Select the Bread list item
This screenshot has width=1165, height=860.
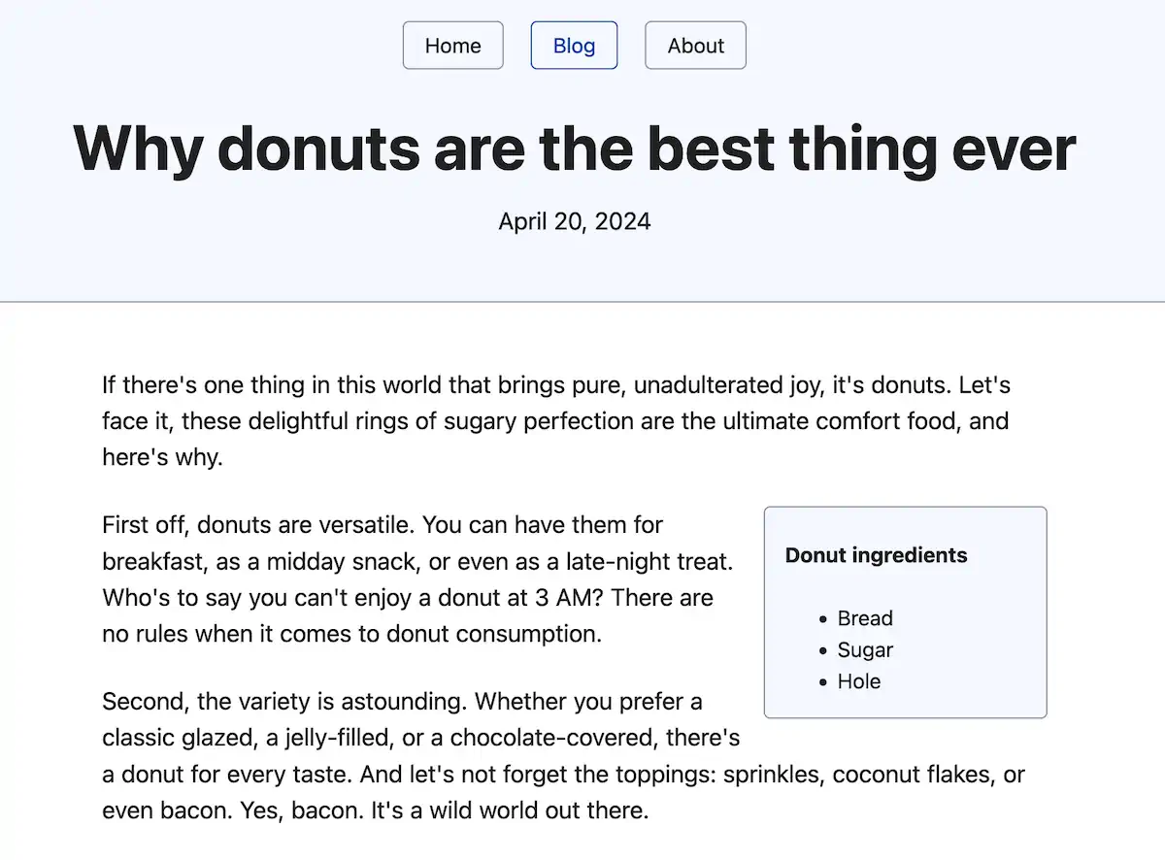point(864,618)
